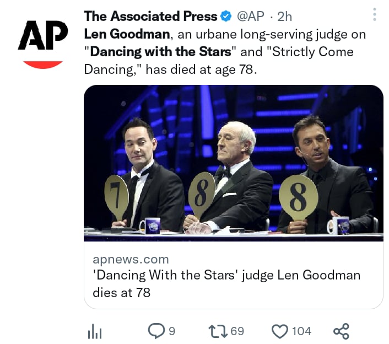
Task: Click the bold Len Goodman topic
Action: click(x=126, y=35)
